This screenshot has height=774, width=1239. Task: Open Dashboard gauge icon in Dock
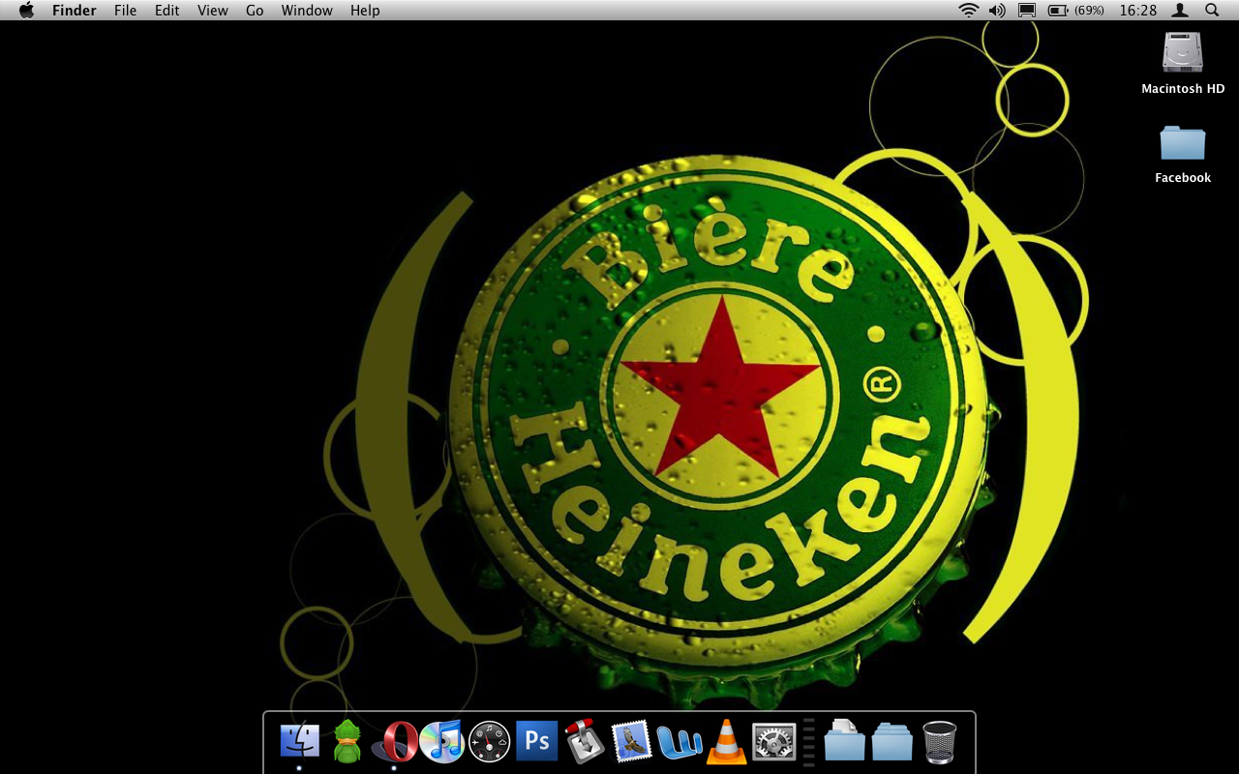click(489, 742)
